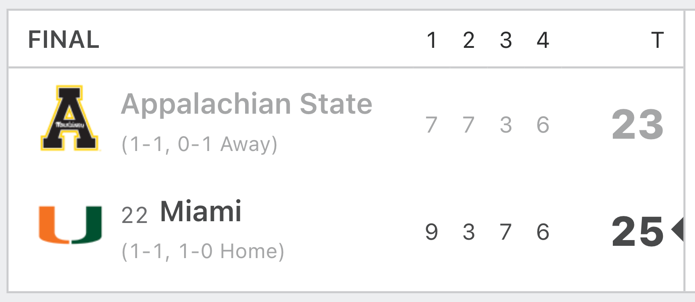The width and height of the screenshot is (695, 302).
Task: Click Miami's final score of 25
Action: coord(637,231)
